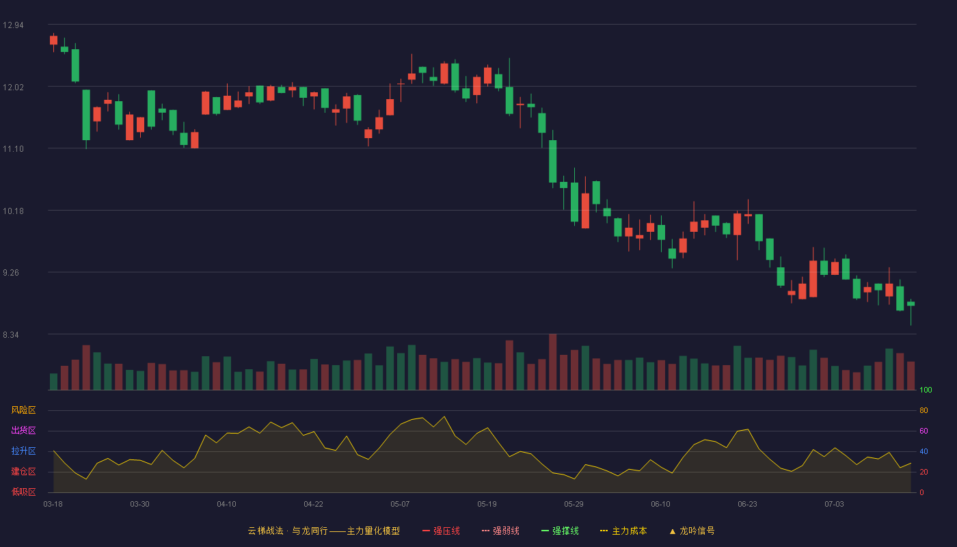The height and width of the screenshot is (547, 957).
Task: Toggle the 主力成本 legend entry
Action: pos(623,531)
